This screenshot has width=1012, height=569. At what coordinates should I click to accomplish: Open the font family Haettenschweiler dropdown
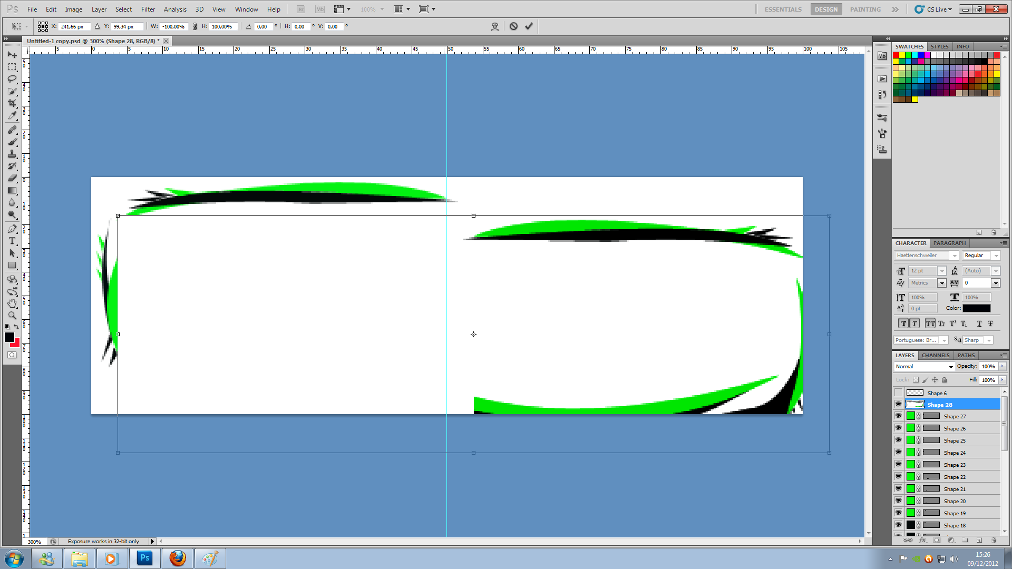(x=954, y=256)
